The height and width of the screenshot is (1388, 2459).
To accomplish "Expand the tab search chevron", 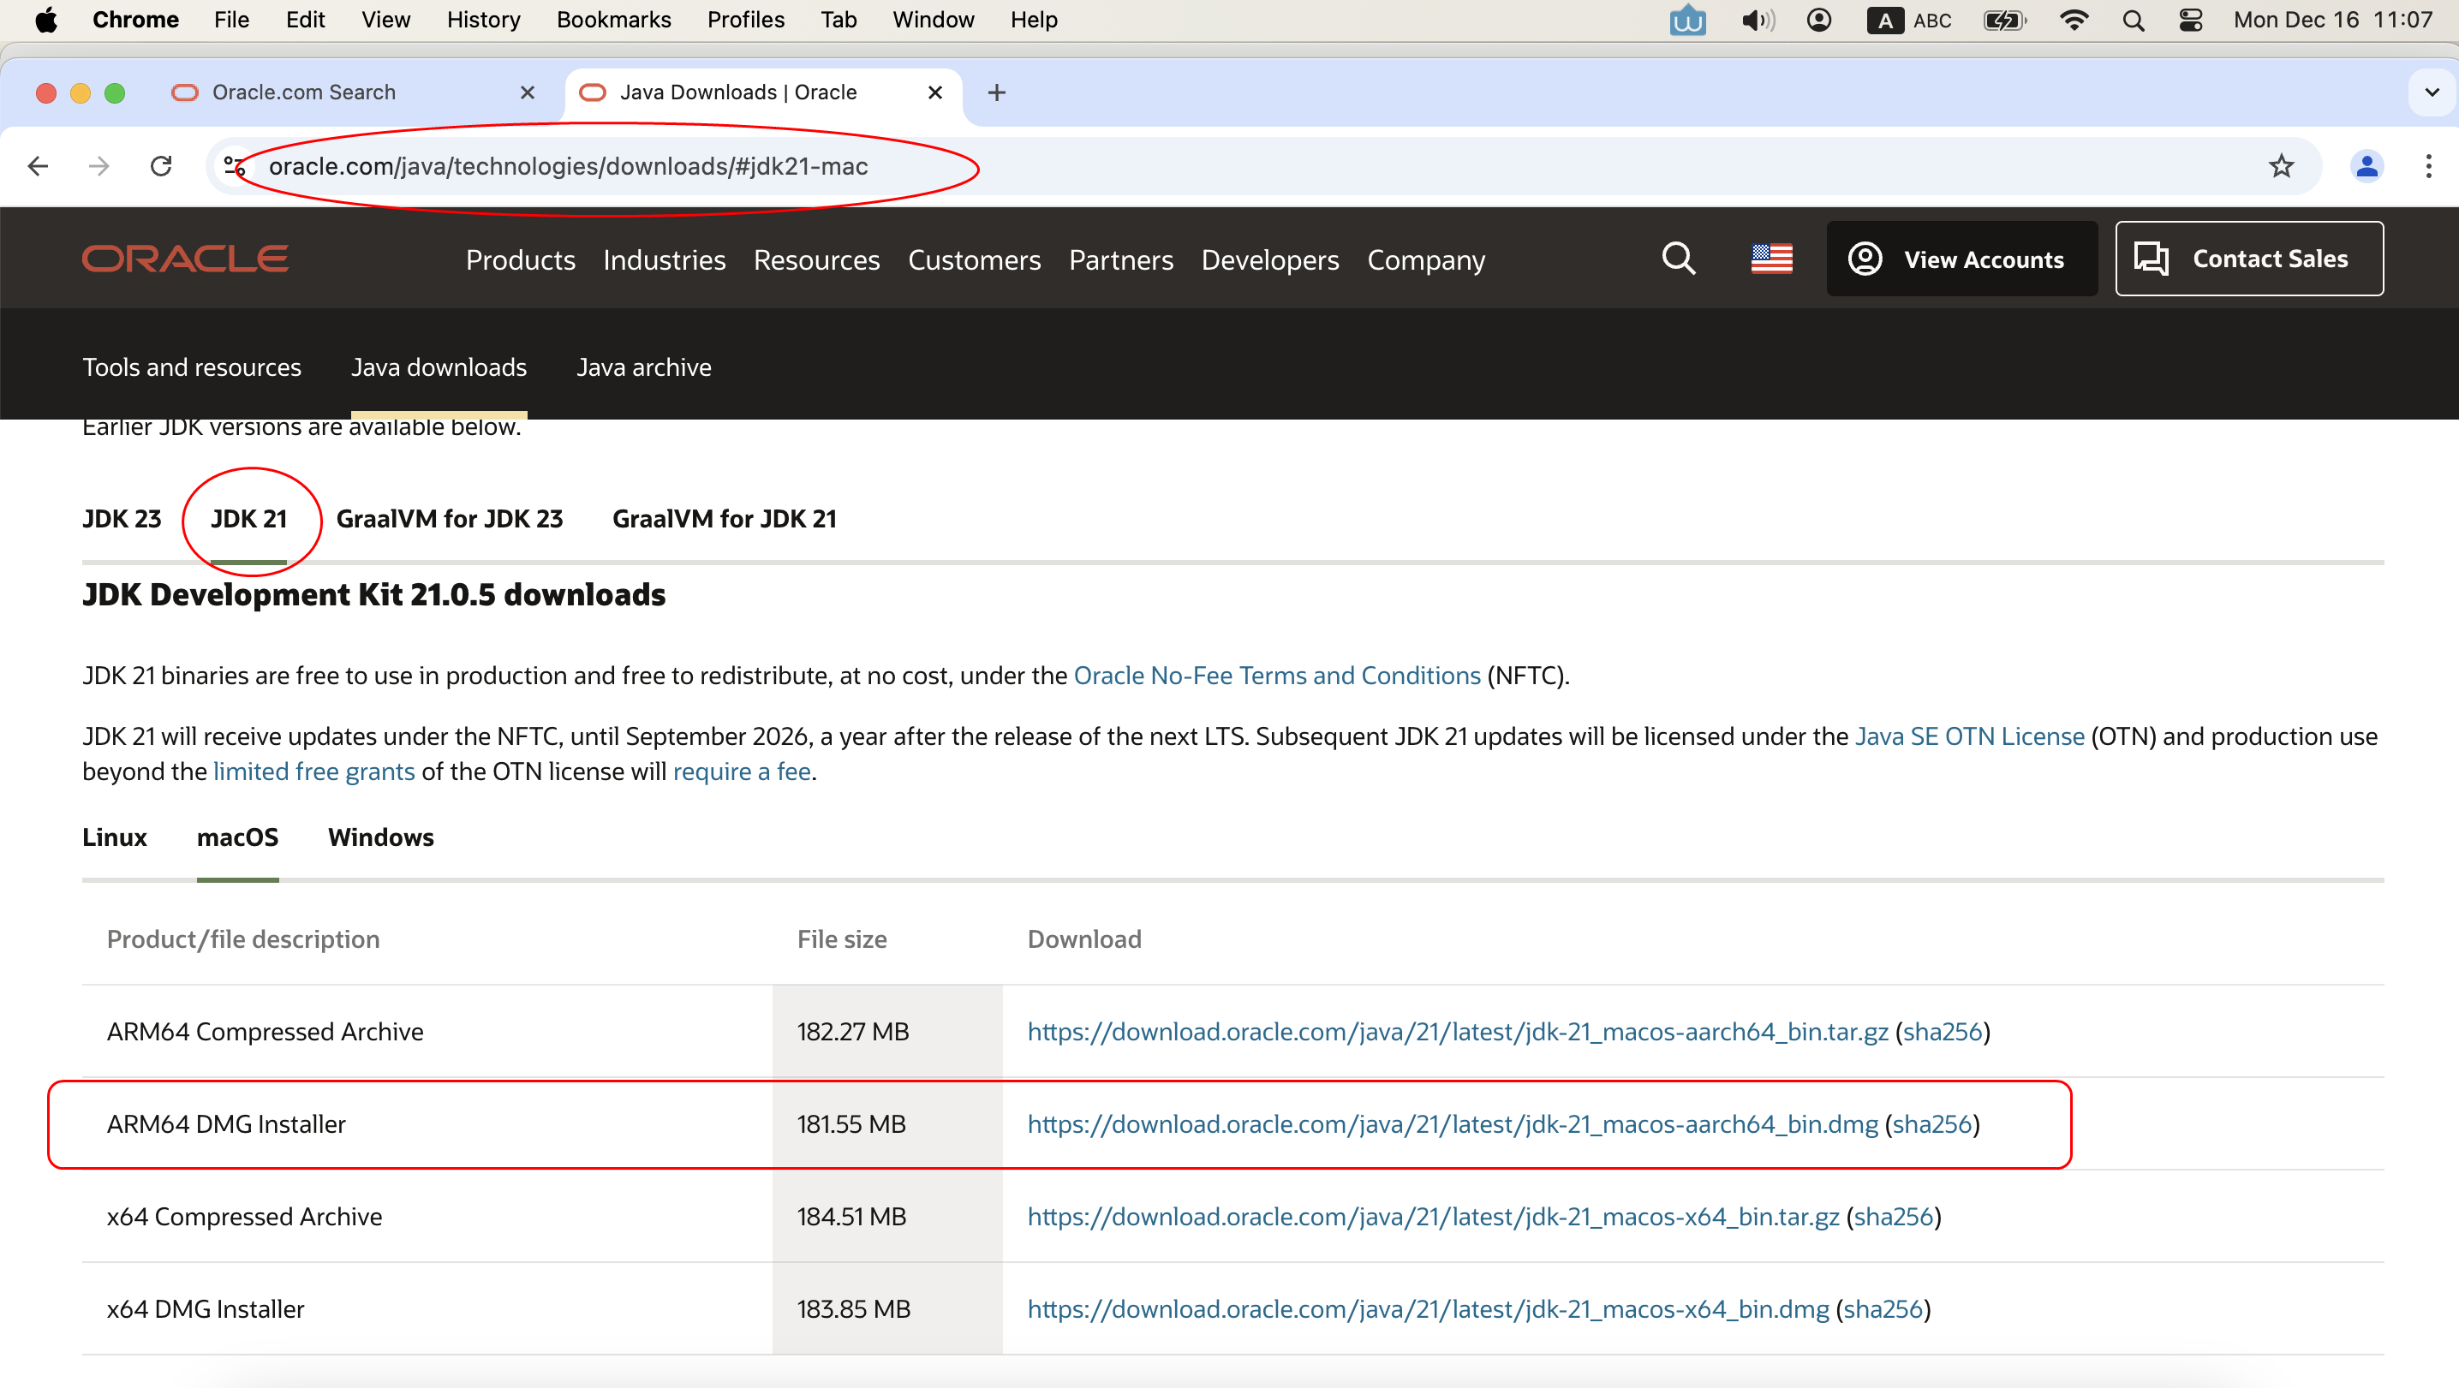I will click(2432, 92).
